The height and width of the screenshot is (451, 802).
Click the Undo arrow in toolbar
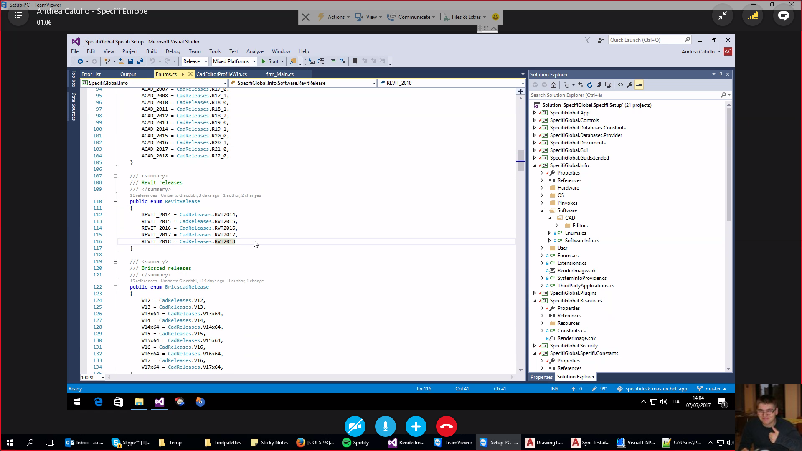point(152,61)
